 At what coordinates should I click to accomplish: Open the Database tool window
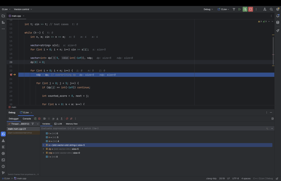[278, 22]
